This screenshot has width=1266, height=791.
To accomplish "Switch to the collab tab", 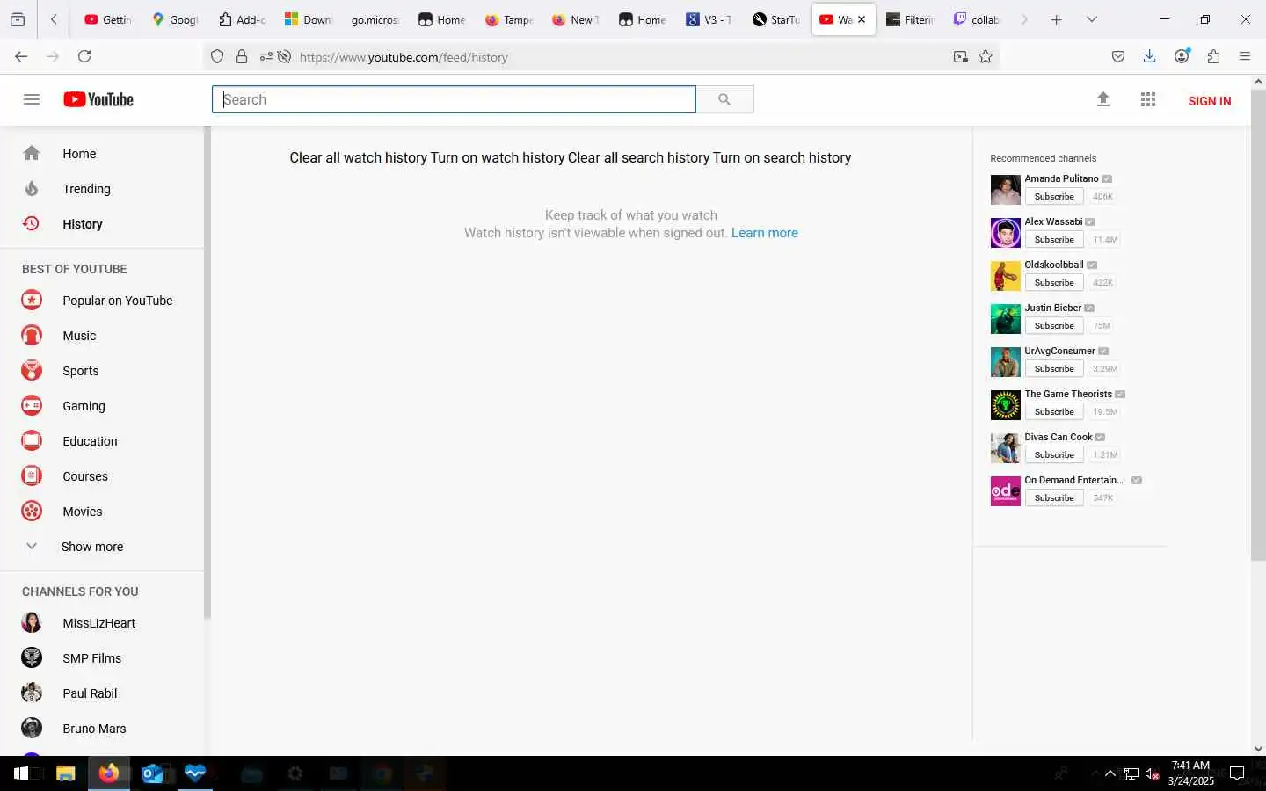I will 977,19.
